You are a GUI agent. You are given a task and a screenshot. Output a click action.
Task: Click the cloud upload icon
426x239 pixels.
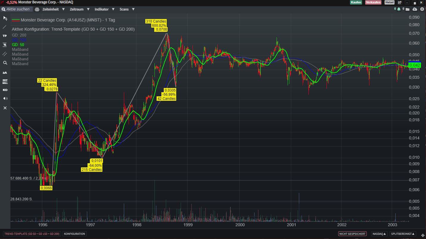[x=415, y=9]
